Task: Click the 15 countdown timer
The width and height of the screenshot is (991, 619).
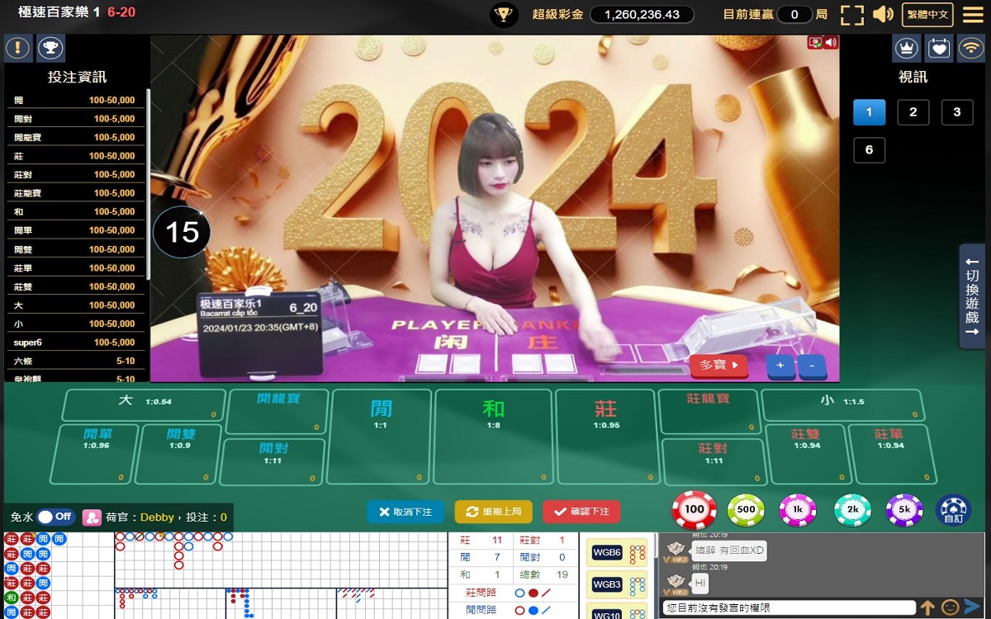Action: click(182, 232)
